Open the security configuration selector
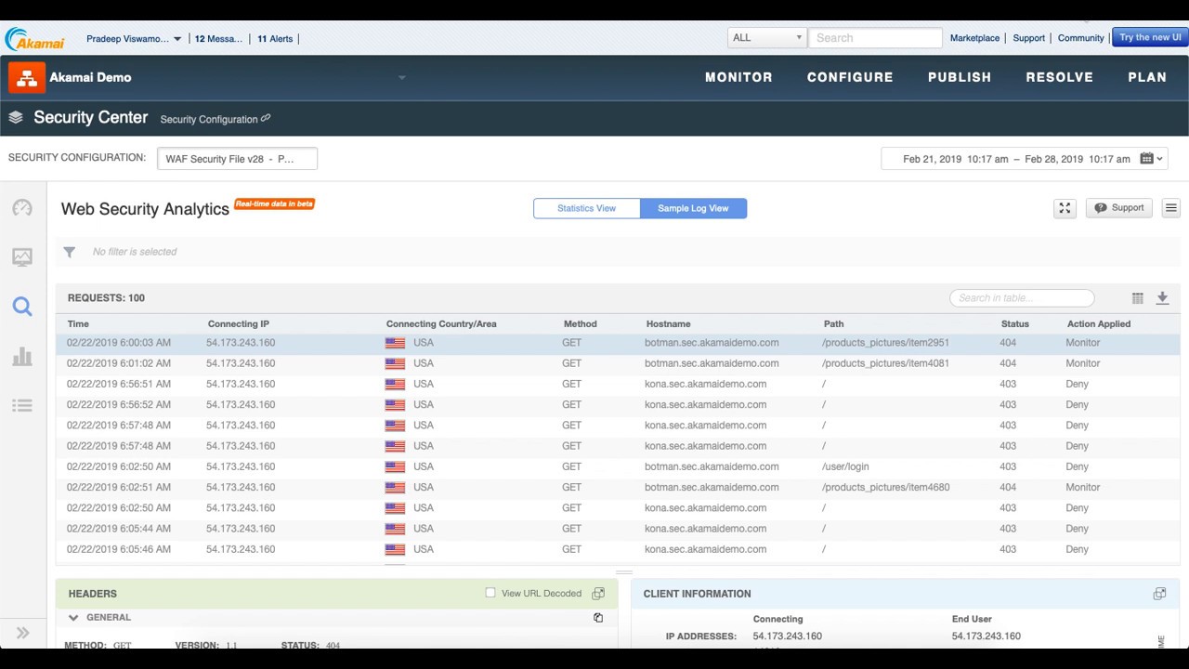 237,159
